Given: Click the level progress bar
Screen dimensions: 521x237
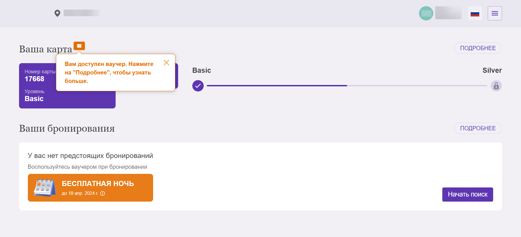Looking at the screenshot, I should (347, 86).
